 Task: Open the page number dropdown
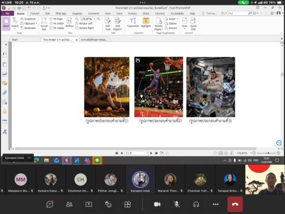click(147, 153)
